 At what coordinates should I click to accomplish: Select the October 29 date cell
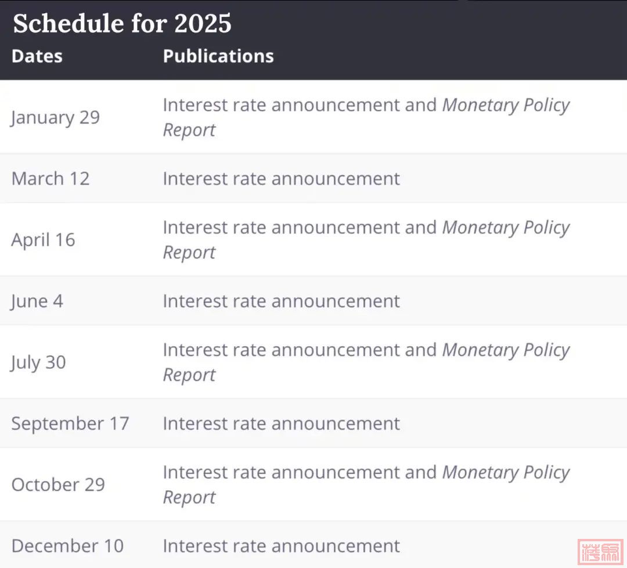[58, 485]
